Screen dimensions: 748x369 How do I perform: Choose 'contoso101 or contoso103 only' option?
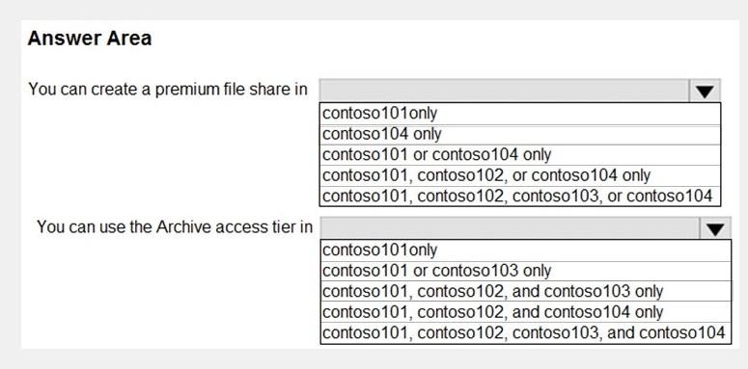point(525,271)
